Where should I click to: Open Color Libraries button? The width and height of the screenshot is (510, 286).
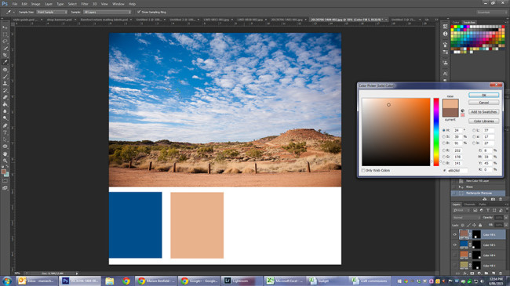click(x=483, y=121)
